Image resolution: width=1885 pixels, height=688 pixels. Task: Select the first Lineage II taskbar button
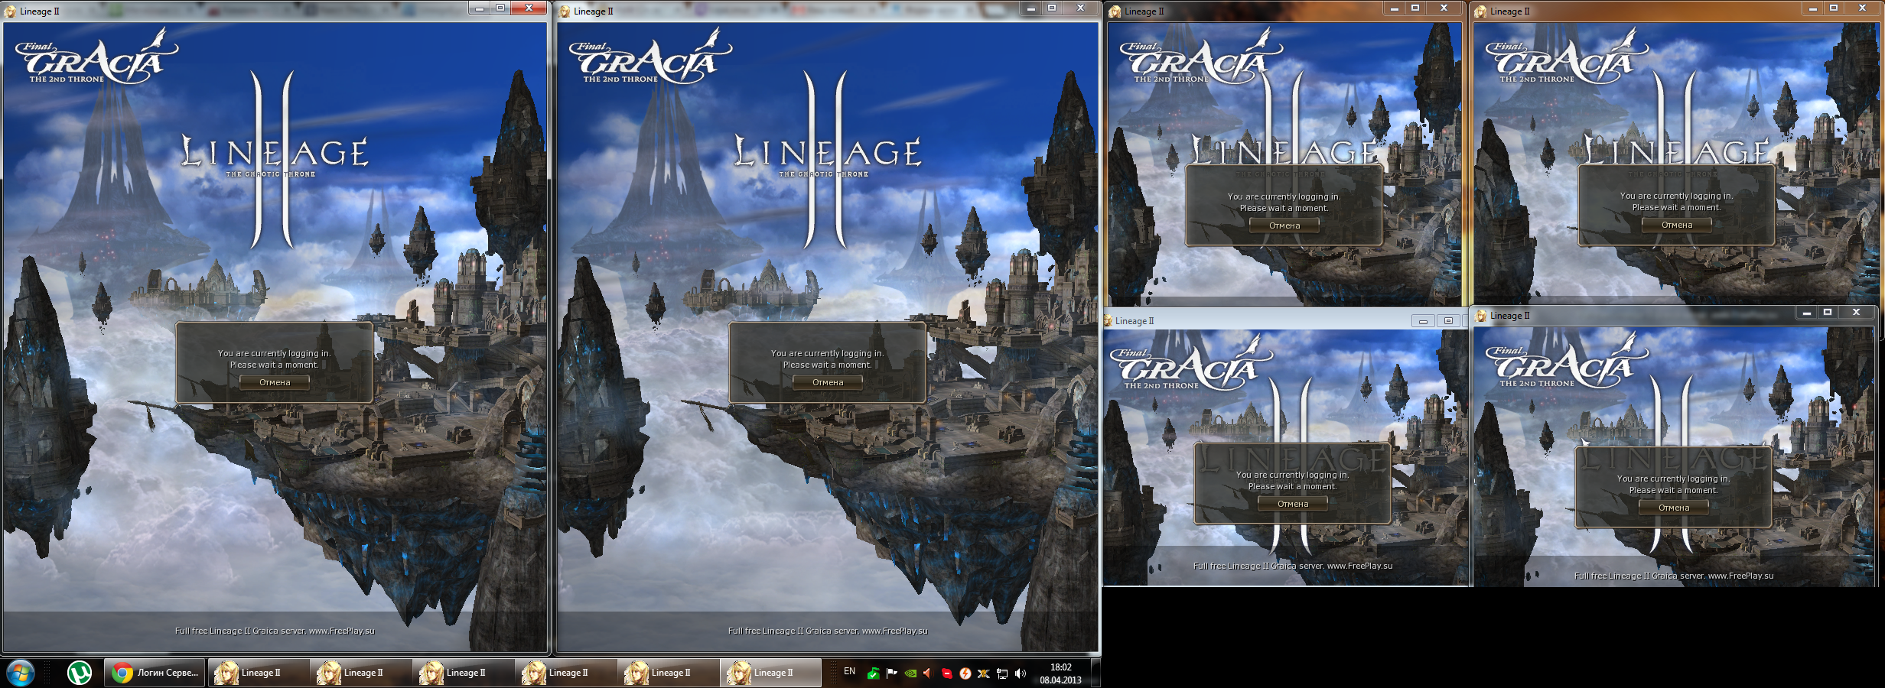[259, 673]
